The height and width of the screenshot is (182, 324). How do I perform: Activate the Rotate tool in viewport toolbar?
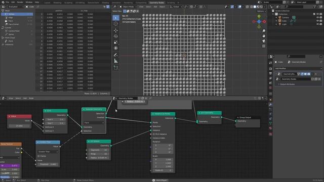116,36
